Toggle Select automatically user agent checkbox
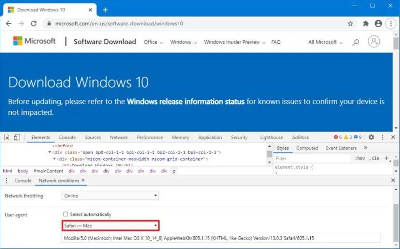Screen dimensions: 400x249 [x=65, y=214]
